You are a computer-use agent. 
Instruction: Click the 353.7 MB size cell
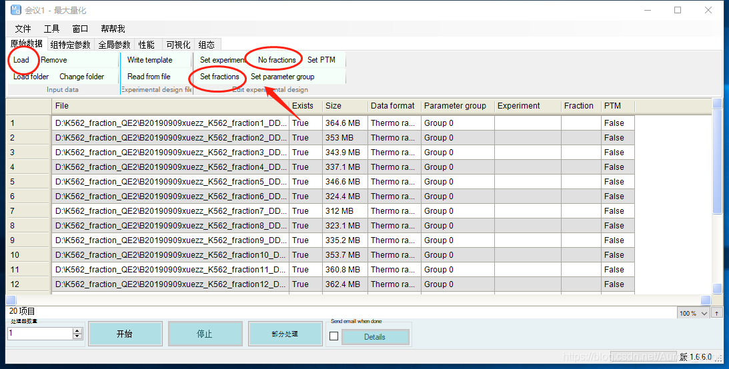[x=345, y=255]
